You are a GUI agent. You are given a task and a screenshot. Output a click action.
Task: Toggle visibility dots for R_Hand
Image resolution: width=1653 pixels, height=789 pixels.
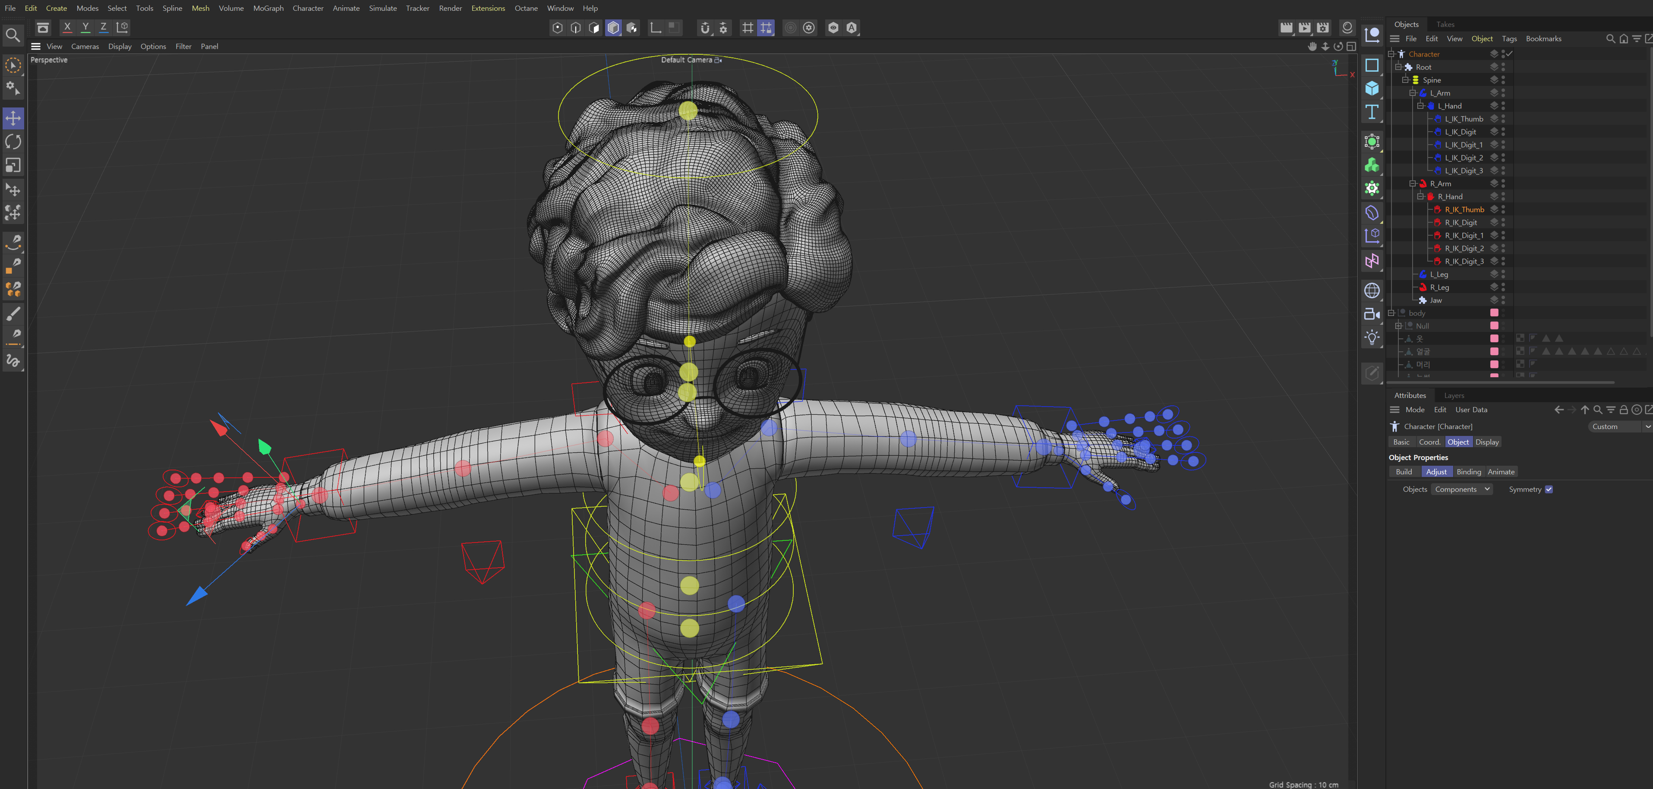[x=1503, y=196]
